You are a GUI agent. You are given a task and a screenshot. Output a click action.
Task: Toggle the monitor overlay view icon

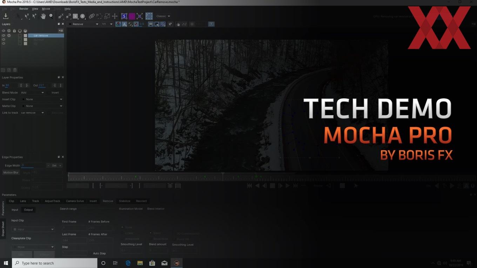pyautogui.click(x=151, y=24)
